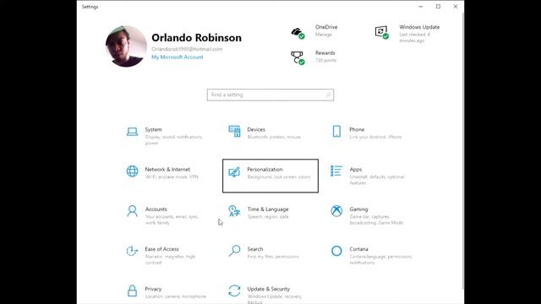Click the Find a setting field
Image resolution: width=541 pixels, height=304 pixels.
point(270,95)
